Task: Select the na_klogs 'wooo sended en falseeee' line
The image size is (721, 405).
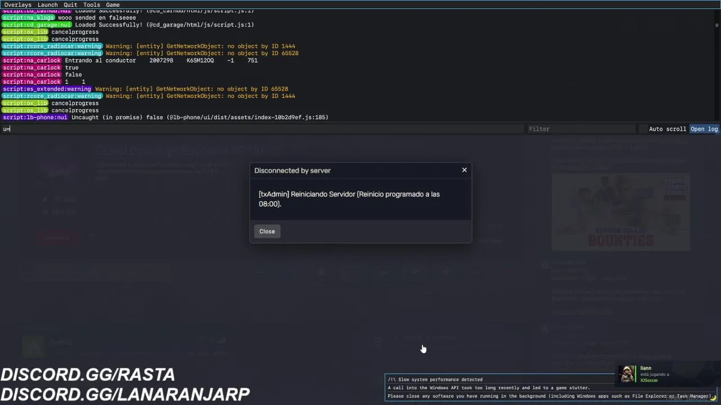Action: coord(69,17)
